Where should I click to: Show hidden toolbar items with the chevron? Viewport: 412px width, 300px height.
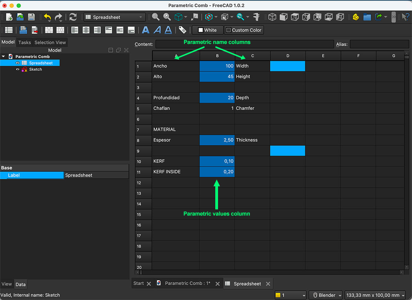pyautogui.click(x=394, y=17)
